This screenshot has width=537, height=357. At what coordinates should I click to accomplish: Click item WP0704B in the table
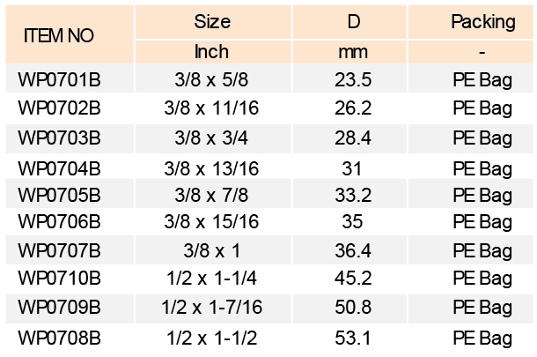tap(59, 167)
